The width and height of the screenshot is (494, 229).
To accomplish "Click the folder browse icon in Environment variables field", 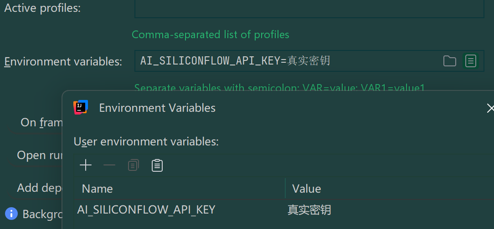I will coord(449,61).
